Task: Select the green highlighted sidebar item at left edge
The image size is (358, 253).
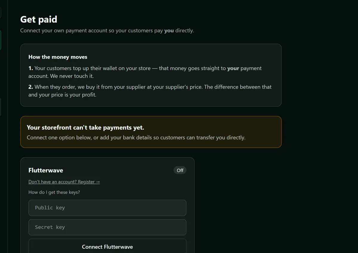Action: coord(1,40)
